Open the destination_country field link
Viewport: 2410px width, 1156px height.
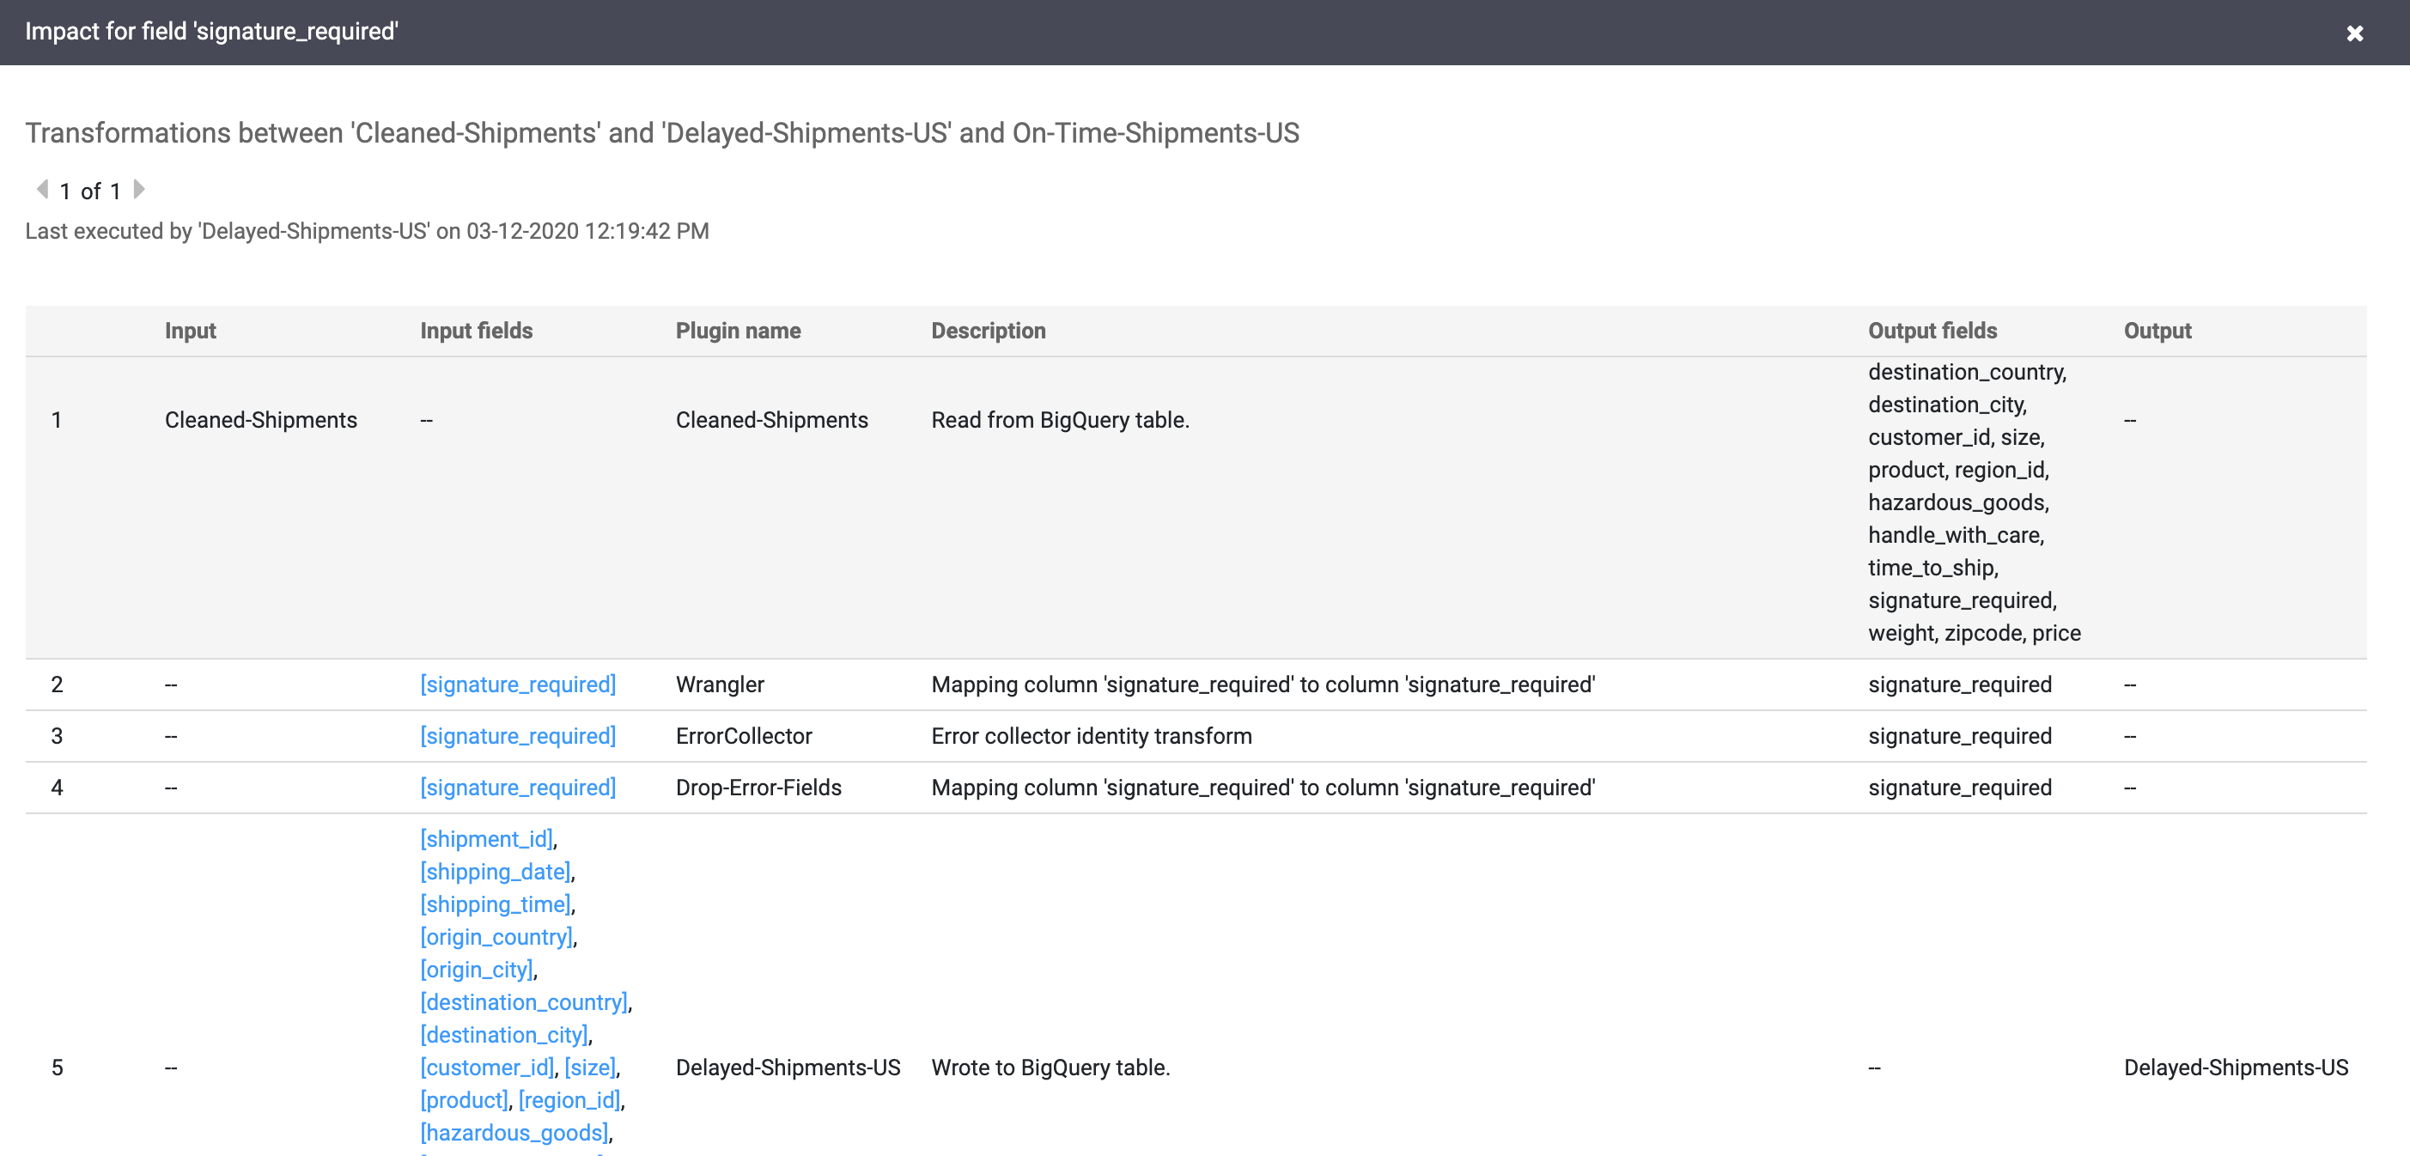(x=524, y=1002)
